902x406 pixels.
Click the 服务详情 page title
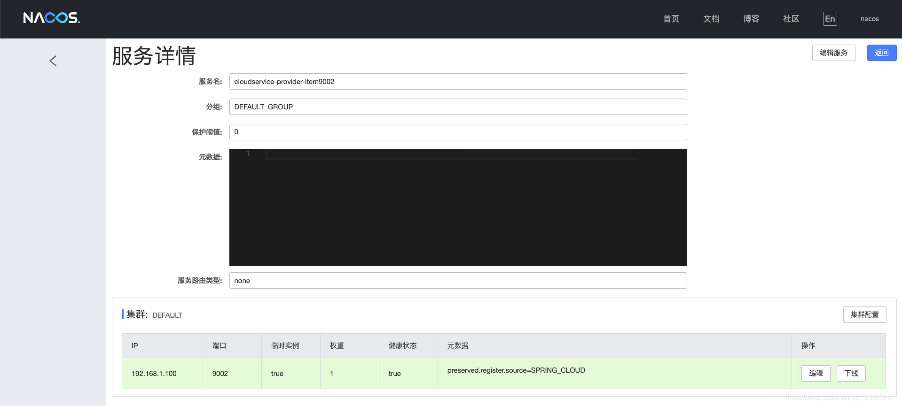pos(154,56)
